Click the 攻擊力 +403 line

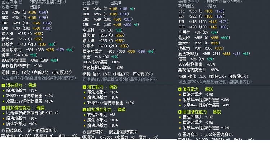click(106, 46)
